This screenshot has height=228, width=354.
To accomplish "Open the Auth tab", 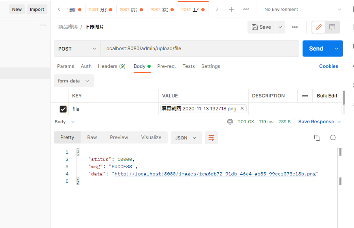I will tap(86, 66).
